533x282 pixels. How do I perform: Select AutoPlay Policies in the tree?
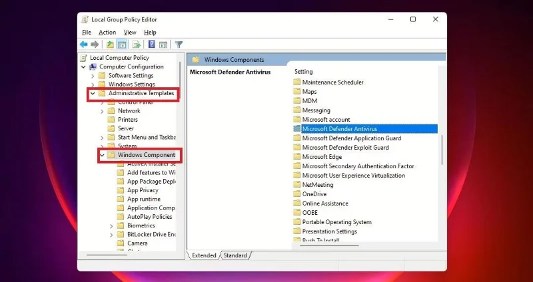[x=149, y=217]
